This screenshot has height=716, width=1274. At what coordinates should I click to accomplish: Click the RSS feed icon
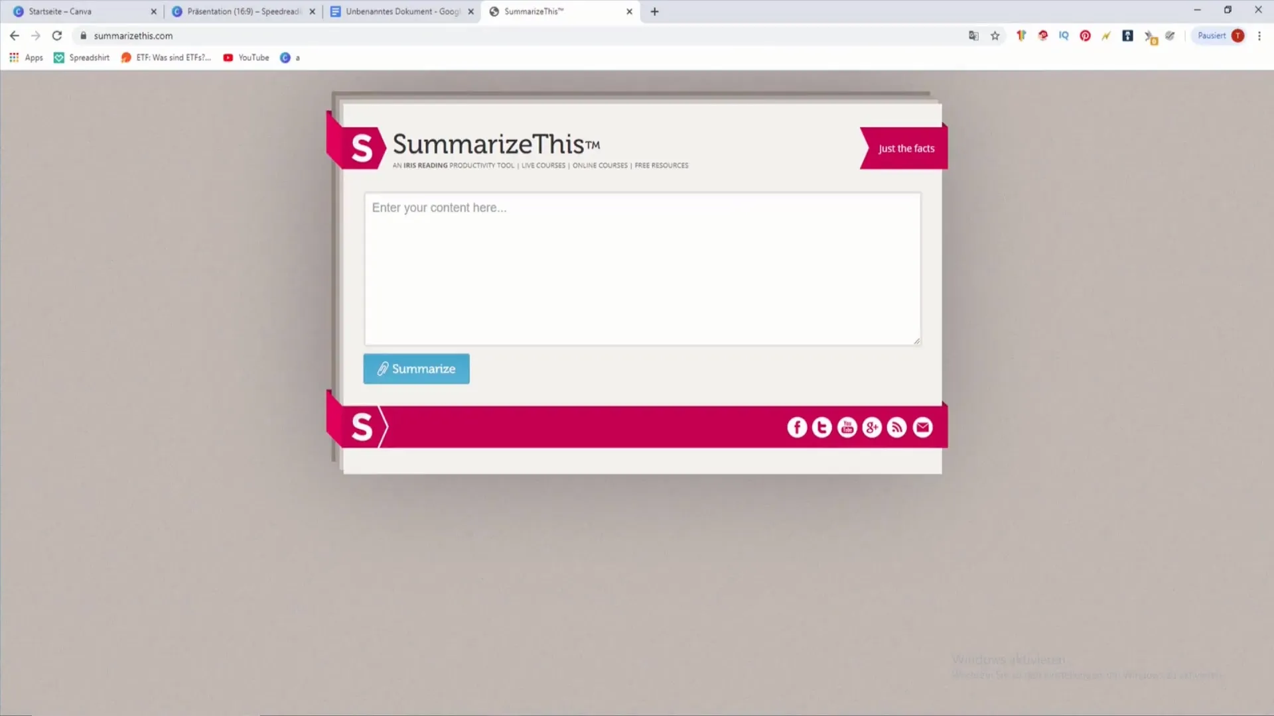point(898,428)
